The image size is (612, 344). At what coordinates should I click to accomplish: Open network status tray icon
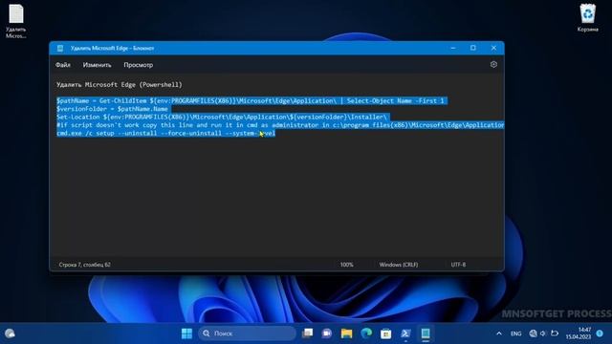coord(534,333)
